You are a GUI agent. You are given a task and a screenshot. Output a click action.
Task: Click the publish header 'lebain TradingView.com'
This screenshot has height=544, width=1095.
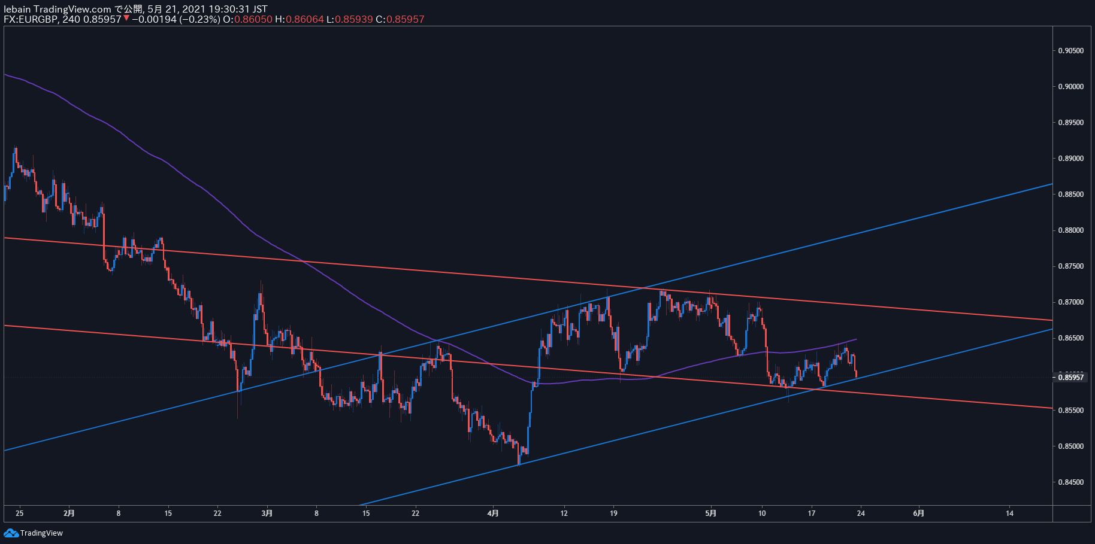point(58,9)
